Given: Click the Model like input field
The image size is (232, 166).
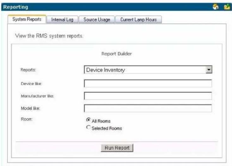Looking at the screenshot, I should (x=148, y=108).
